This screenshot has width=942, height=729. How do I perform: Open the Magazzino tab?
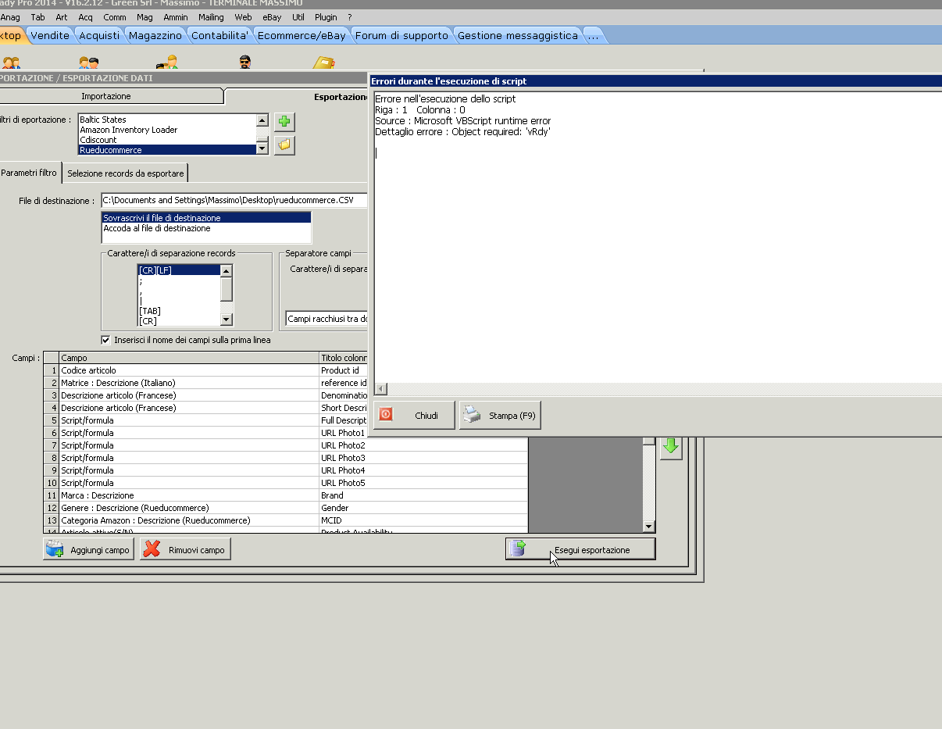(x=155, y=35)
